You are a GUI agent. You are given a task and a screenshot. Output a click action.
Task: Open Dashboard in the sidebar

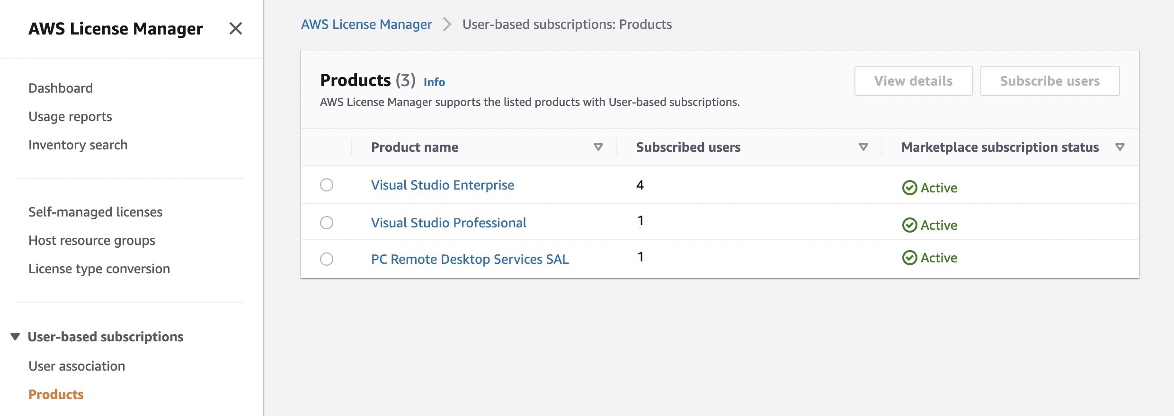61,88
